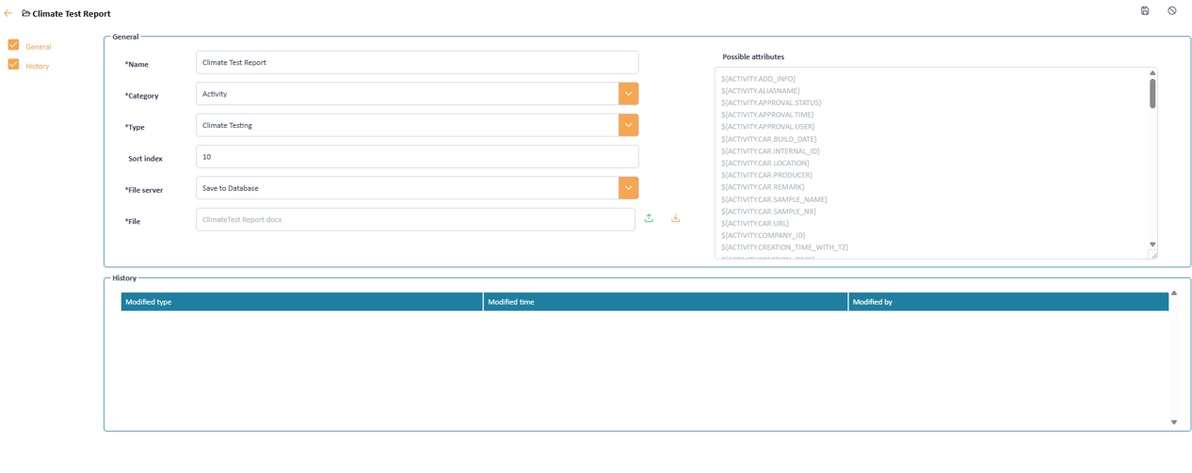Download the file with the orange icon
Image resolution: width=1192 pixels, height=473 pixels.
coord(675,218)
